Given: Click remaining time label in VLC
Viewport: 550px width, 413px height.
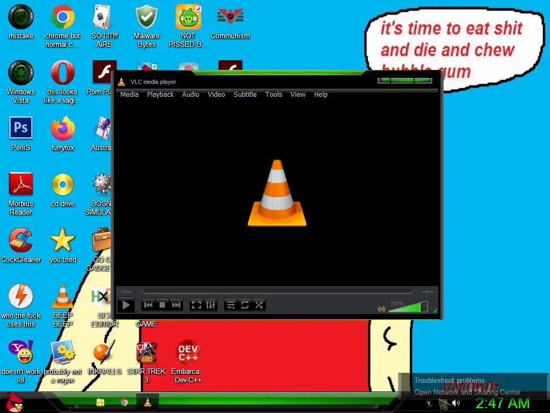Looking at the screenshot, I should point(427,291).
